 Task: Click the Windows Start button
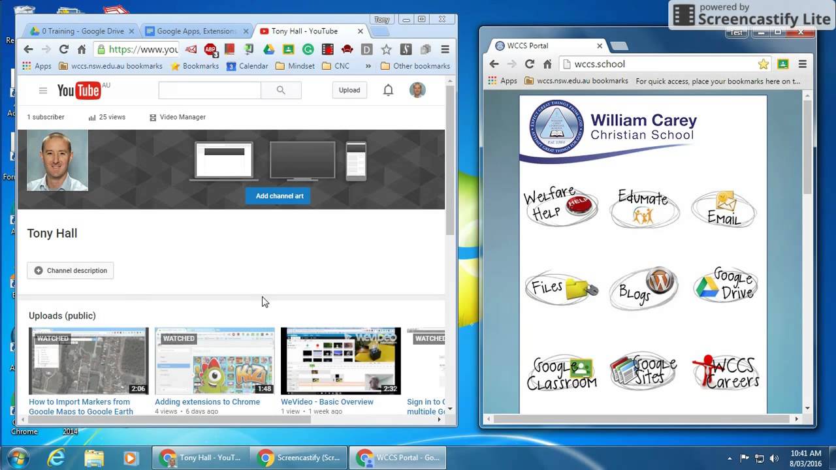[x=17, y=458]
